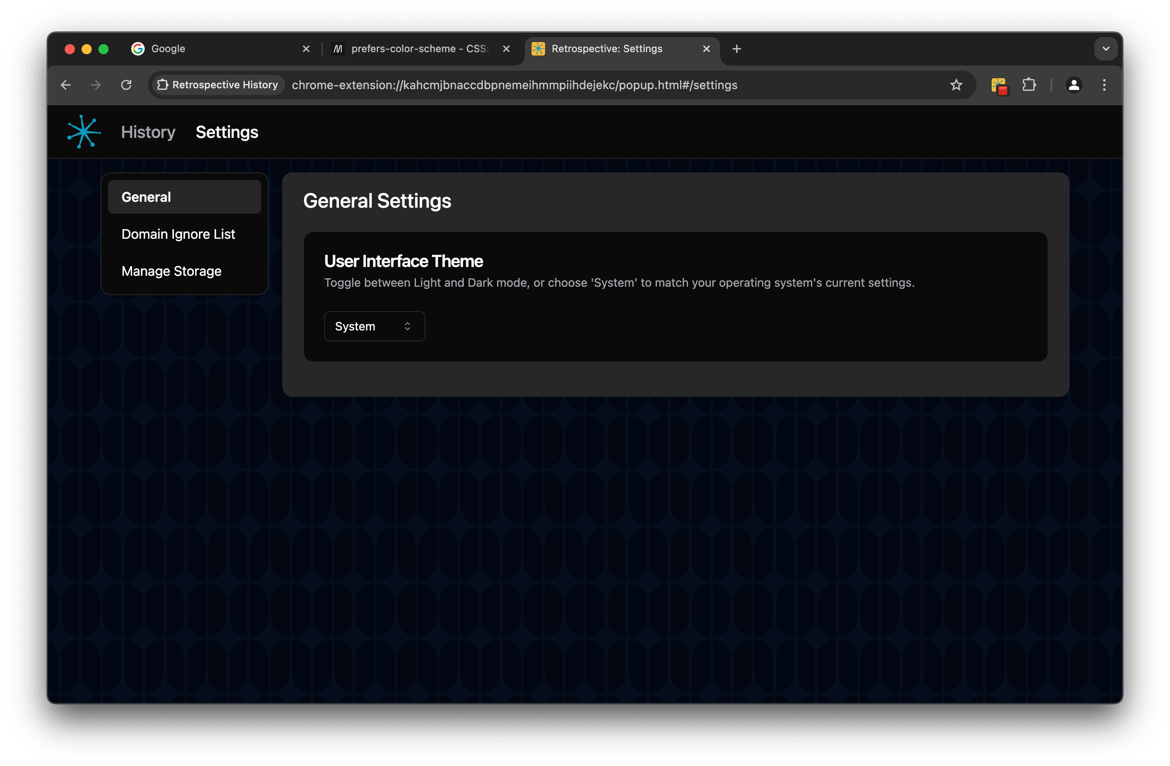Click the Retrospective starburst logo

point(84,132)
